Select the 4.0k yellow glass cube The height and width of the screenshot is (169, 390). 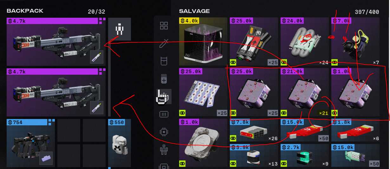click(x=203, y=41)
